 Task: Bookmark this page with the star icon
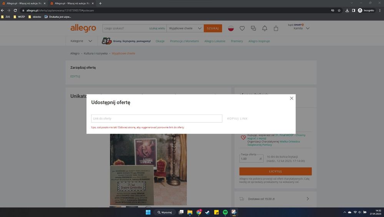(x=339, y=10)
